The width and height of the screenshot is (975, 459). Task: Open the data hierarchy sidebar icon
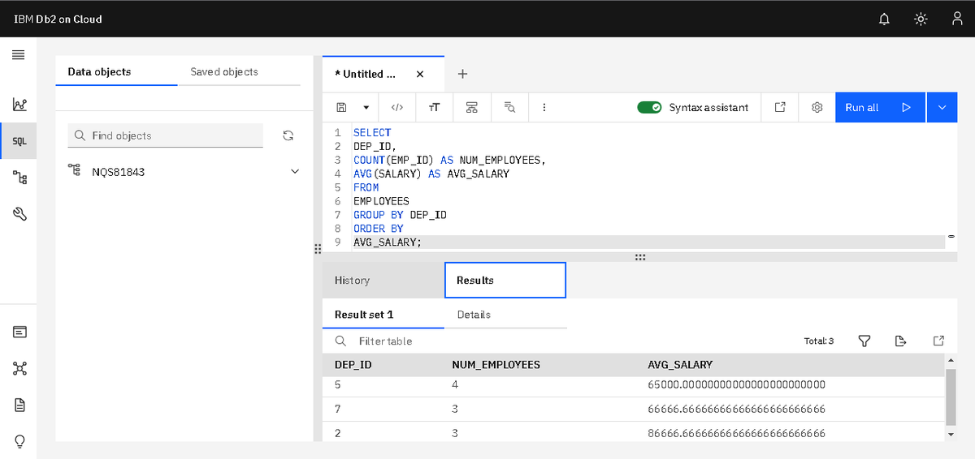(x=19, y=177)
